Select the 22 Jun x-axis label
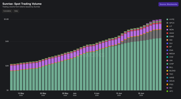The height and width of the screenshot is (99, 181). pos(141,94)
